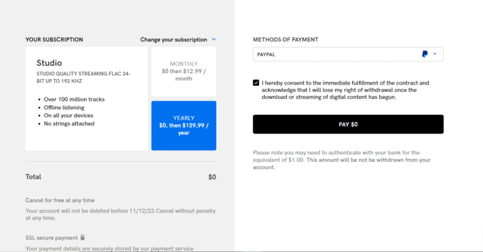
Task: Click the Change your subscription link
Action: tap(174, 39)
